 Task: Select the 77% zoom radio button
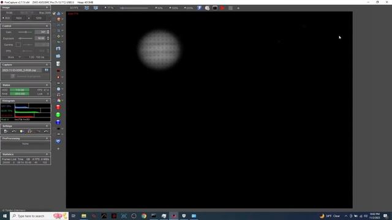click(105, 8)
